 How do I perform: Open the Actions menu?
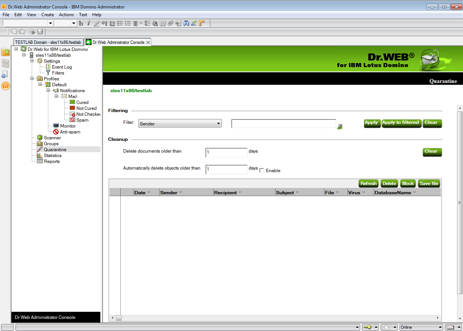pyautogui.click(x=66, y=15)
